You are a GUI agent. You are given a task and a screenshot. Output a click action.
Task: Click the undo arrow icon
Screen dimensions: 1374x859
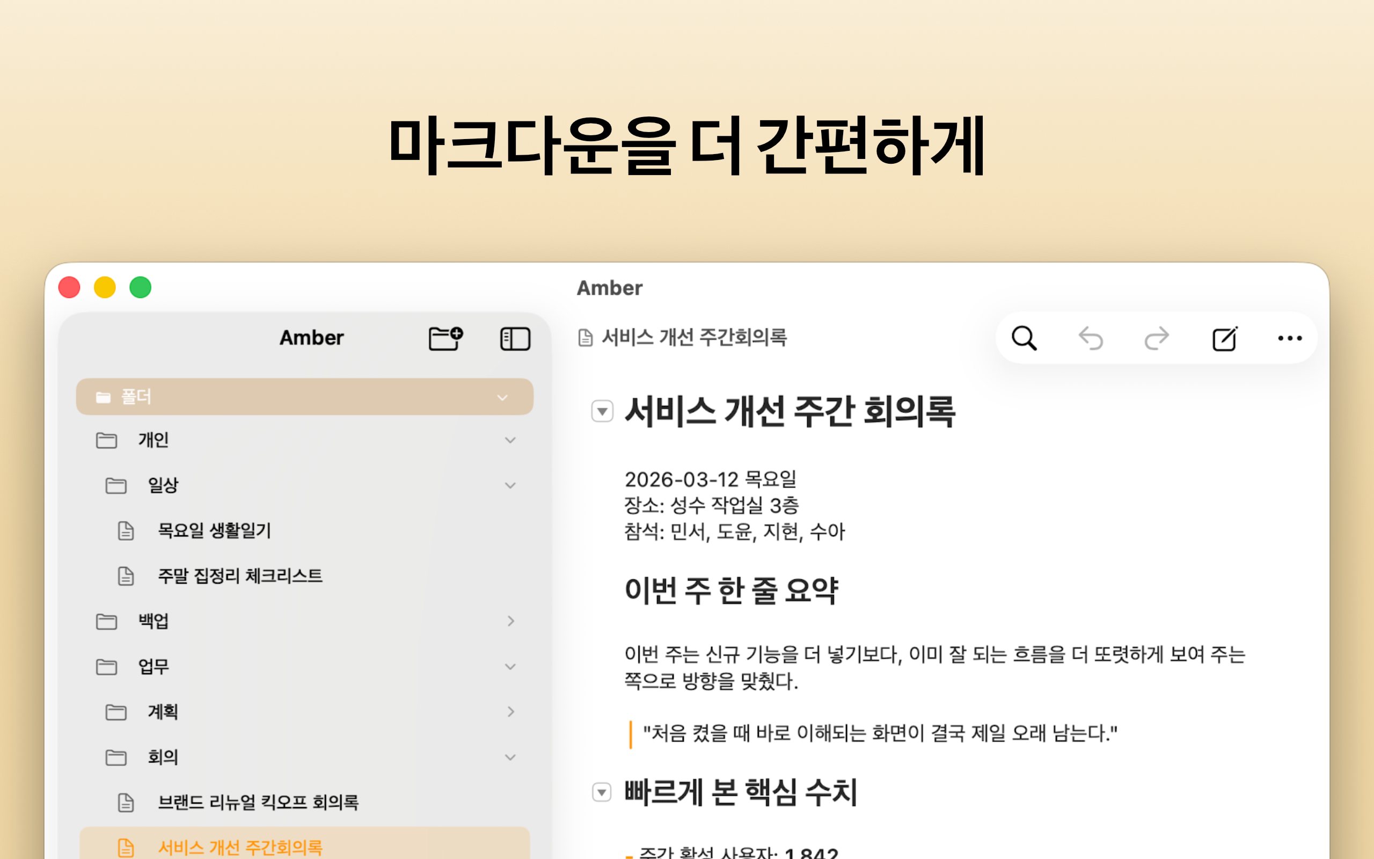pyautogui.click(x=1090, y=339)
